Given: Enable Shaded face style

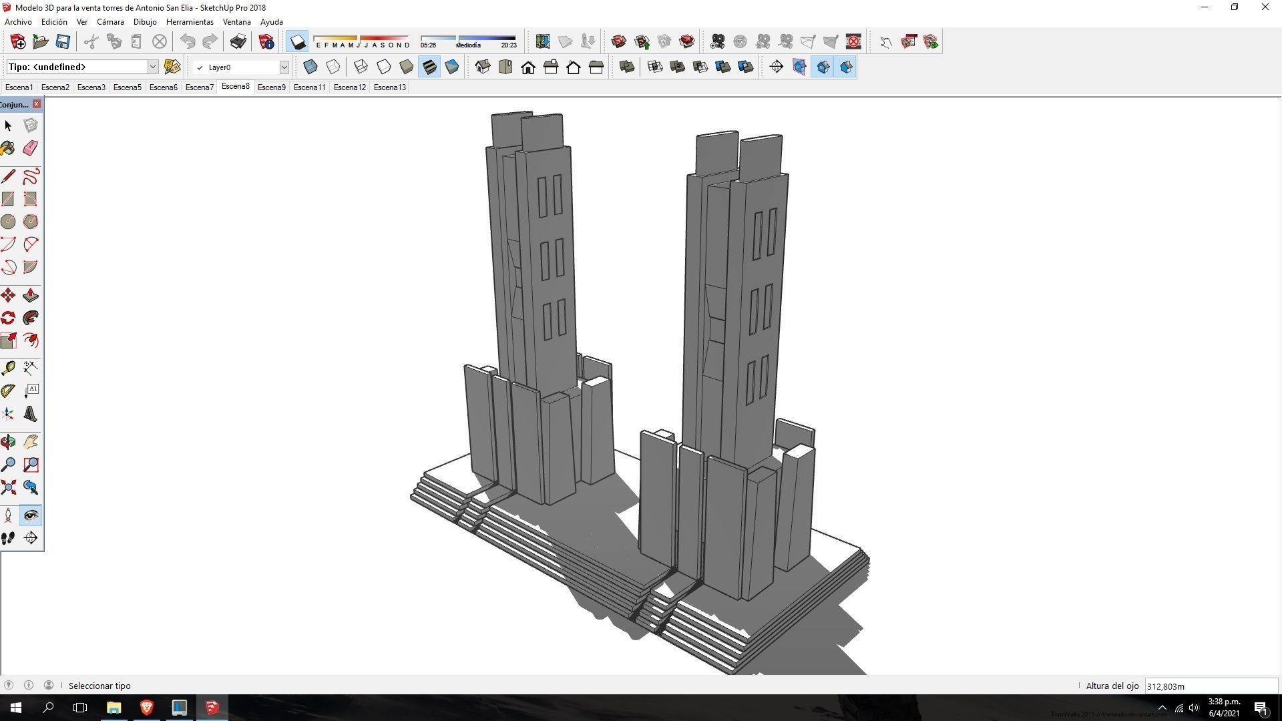Looking at the screenshot, I should (x=407, y=67).
